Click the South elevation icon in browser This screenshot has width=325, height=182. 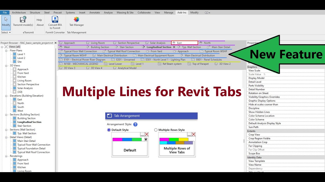coord(14,107)
